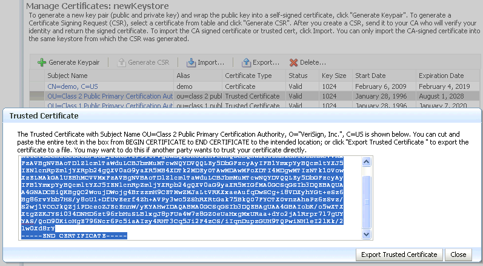Open the CN=demo, C=US certificate link
The image size is (483, 266).
coord(73,86)
